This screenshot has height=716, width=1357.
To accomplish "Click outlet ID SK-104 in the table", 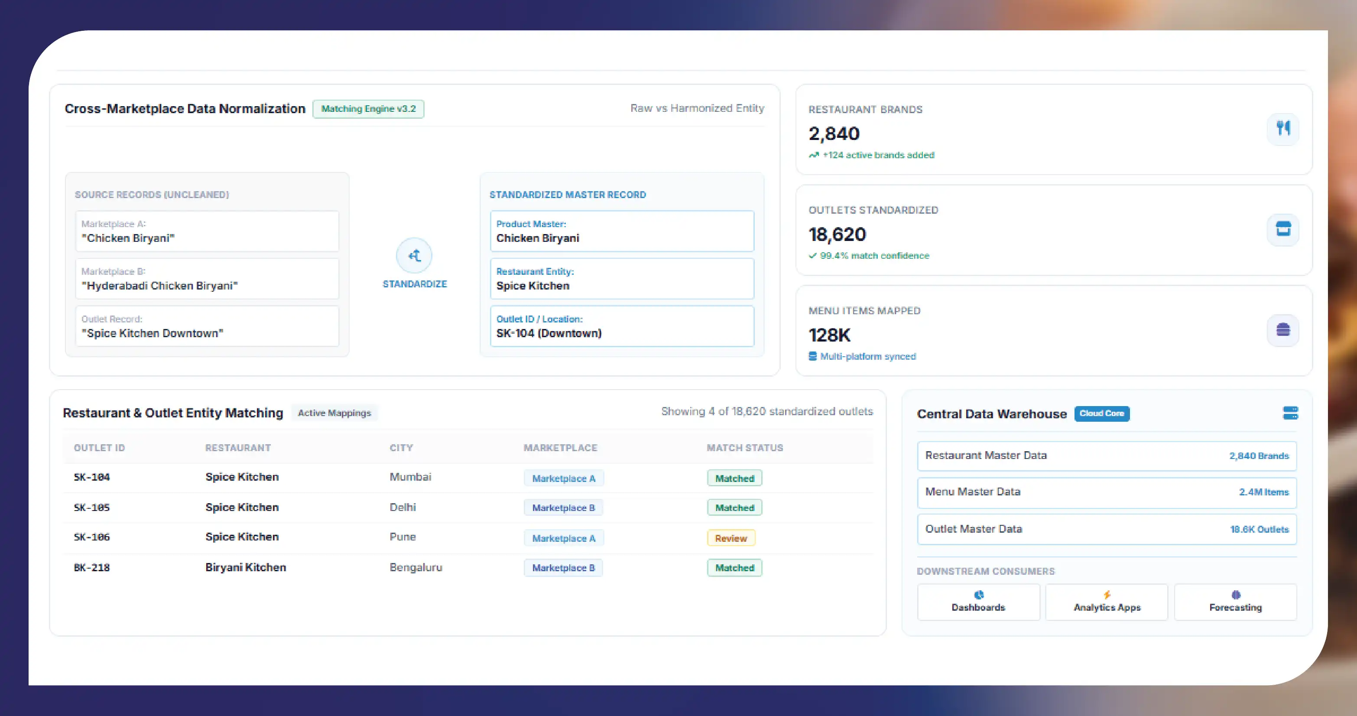I will (x=92, y=477).
